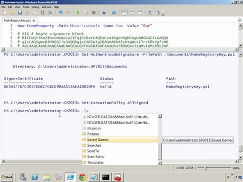The width and height of the screenshot is (243, 182).
Task: Open the Command Prompt taskbar icon
Action: [106, 177]
